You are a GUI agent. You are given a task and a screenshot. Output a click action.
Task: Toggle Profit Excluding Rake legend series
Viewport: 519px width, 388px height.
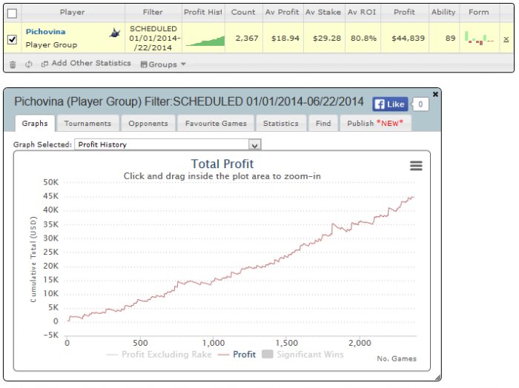click(159, 354)
